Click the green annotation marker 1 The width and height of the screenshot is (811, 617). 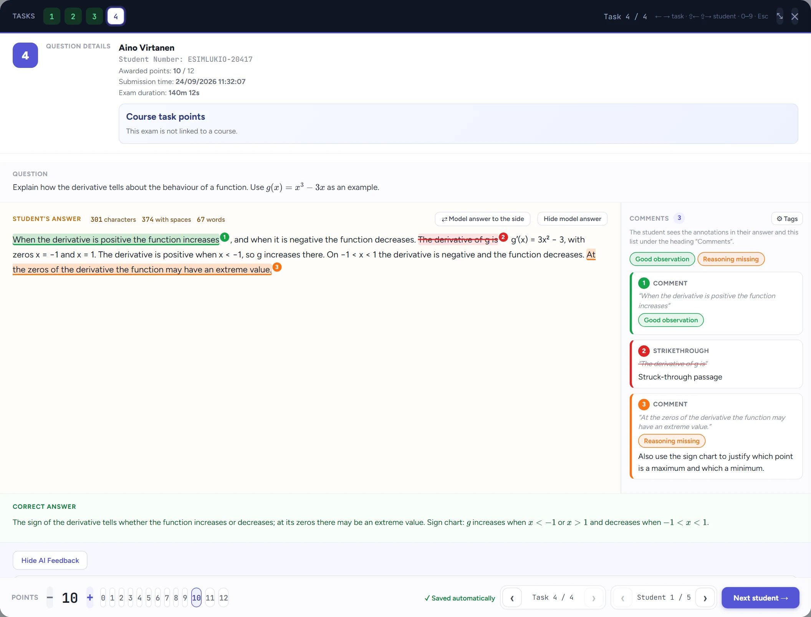[225, 237]
